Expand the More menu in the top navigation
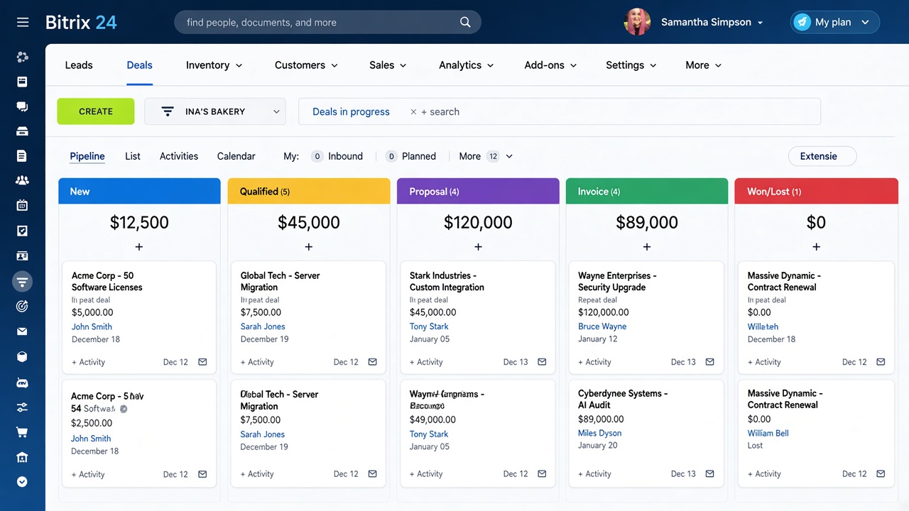This screenshot has height=511, width=909. point(703,65)
